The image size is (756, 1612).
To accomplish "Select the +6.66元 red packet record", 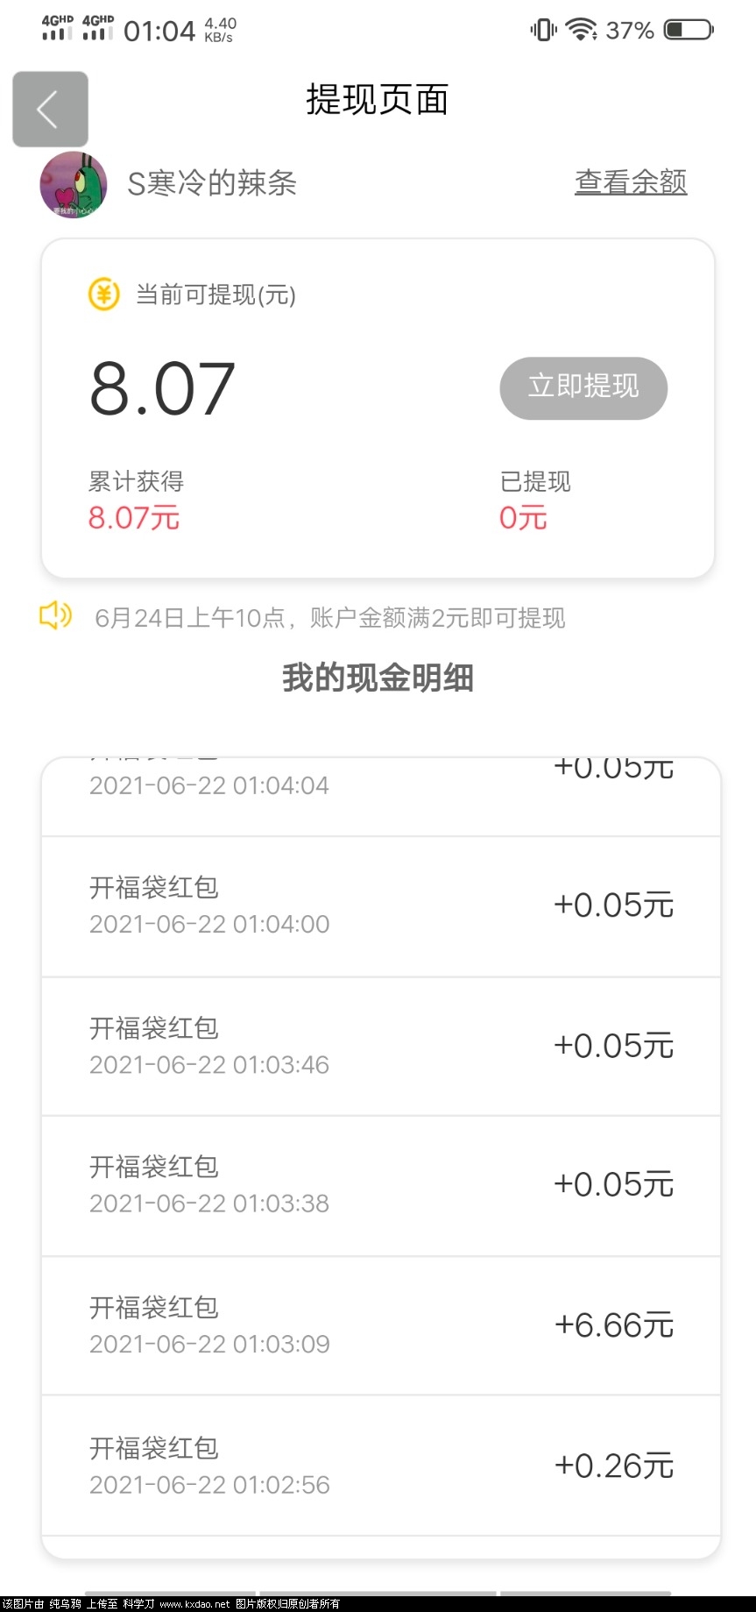I will point(381,1325).
